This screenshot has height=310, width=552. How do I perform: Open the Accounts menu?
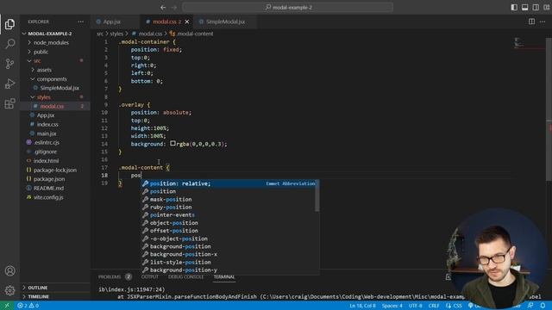point(9,270)
